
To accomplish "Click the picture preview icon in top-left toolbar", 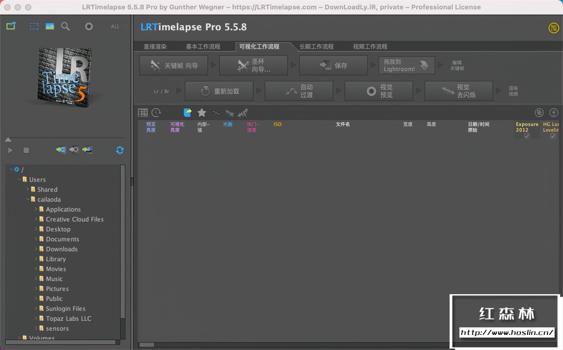I will [x=50, y=26].
